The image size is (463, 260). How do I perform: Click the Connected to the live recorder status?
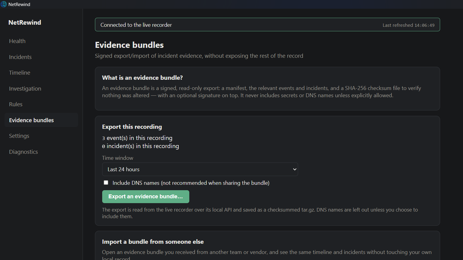[x=136, y=25]
